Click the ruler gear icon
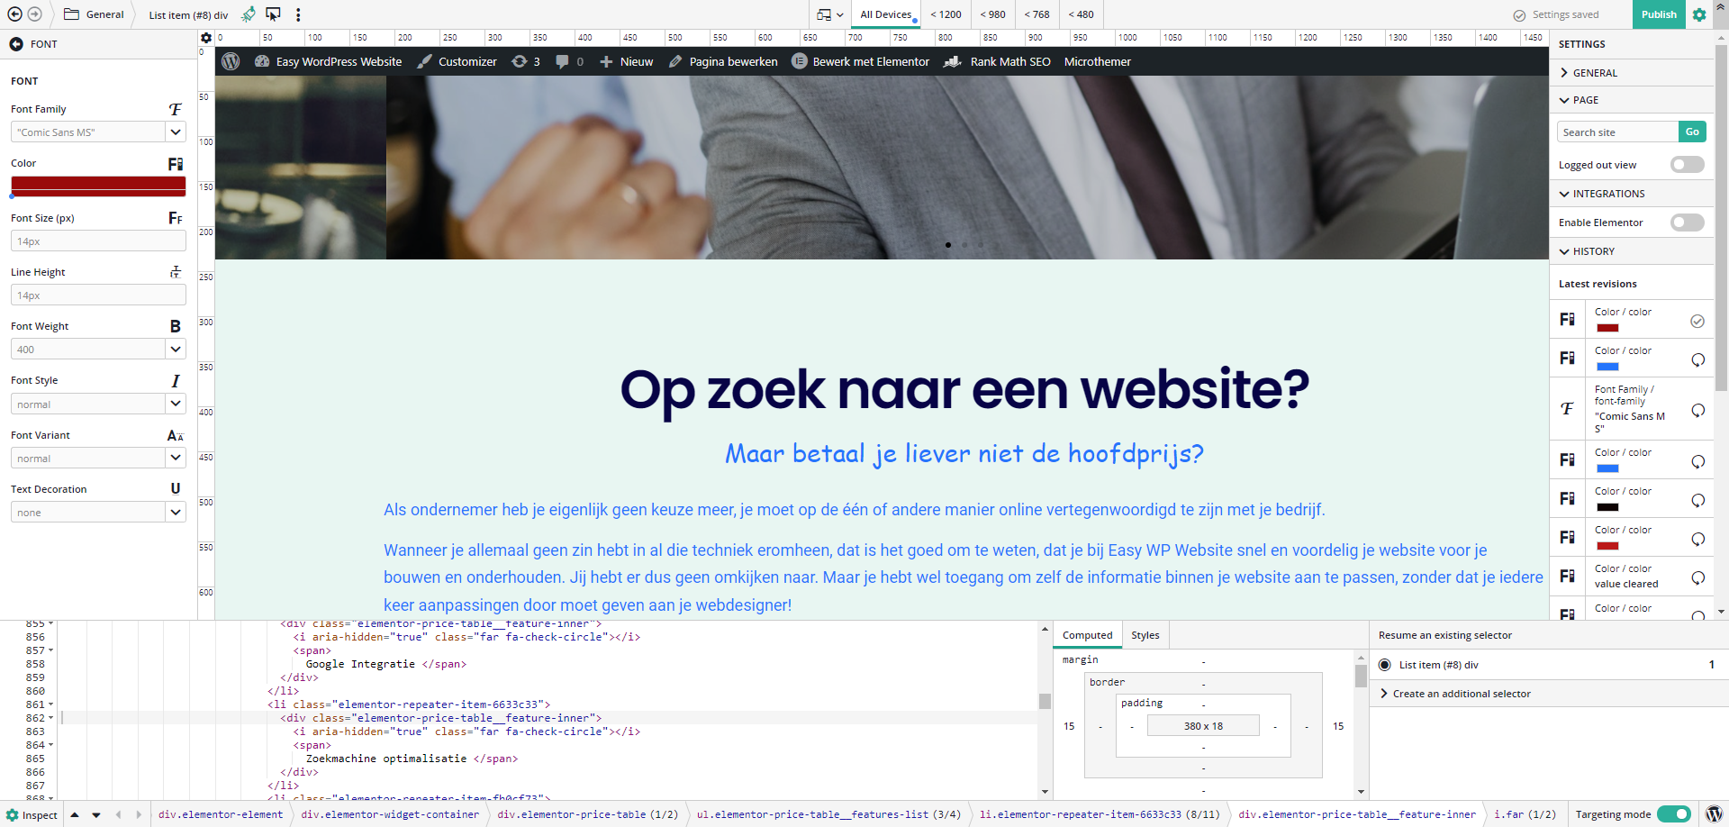The width and height of the screenshot is (1729, 827). click(206, 38)
